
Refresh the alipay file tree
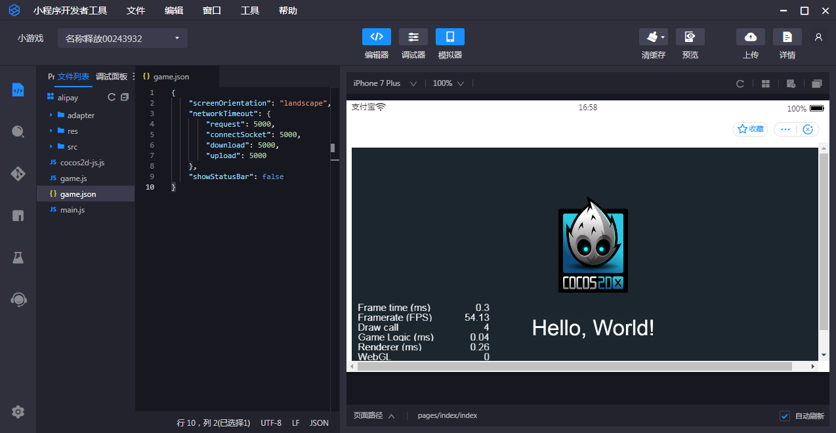112,97
